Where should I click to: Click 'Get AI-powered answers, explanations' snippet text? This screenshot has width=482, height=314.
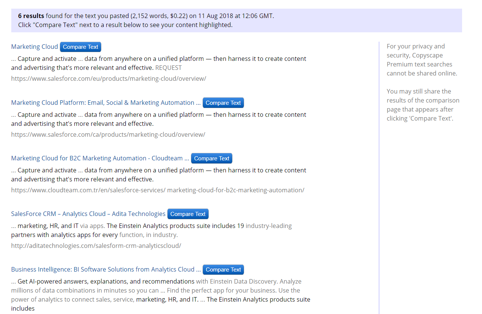click(106, 281)
